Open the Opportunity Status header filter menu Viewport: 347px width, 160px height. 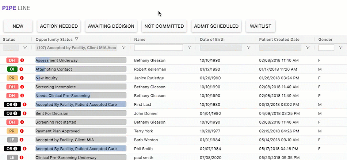click(77, 39)
